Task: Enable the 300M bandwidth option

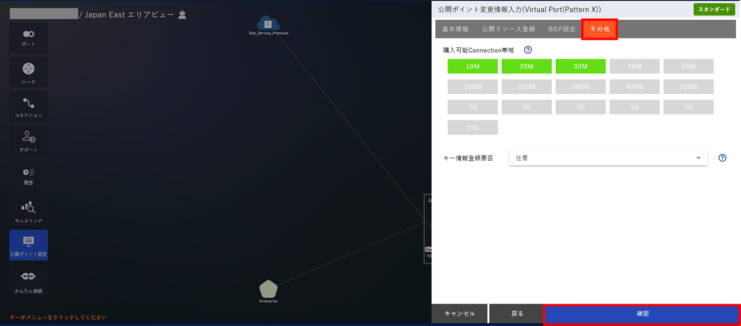Action: pos(581,87)
